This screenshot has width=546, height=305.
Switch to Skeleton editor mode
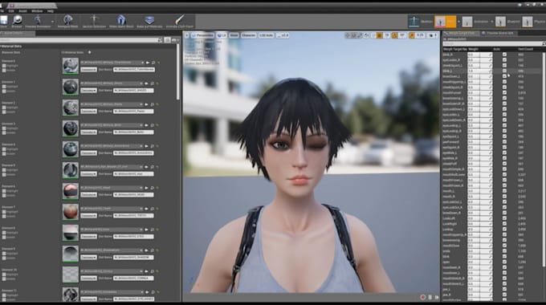420,21
